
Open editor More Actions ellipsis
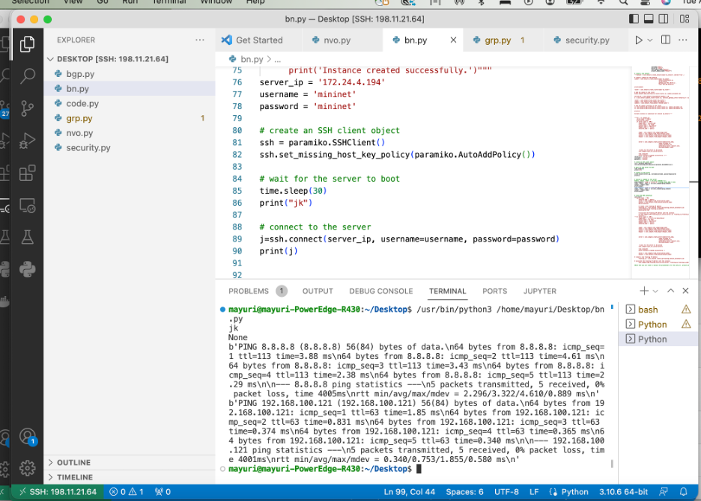[x=683, y=40]
